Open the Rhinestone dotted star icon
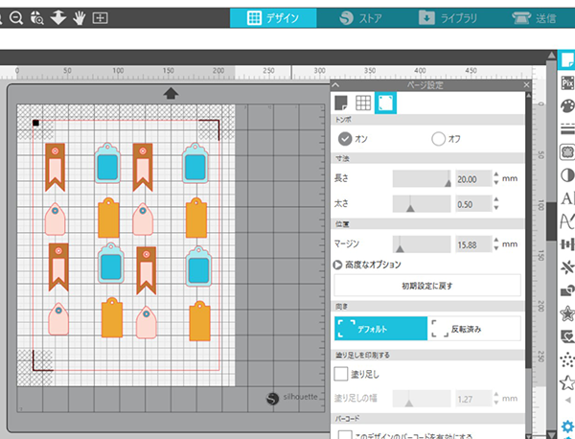 [567, 359]
